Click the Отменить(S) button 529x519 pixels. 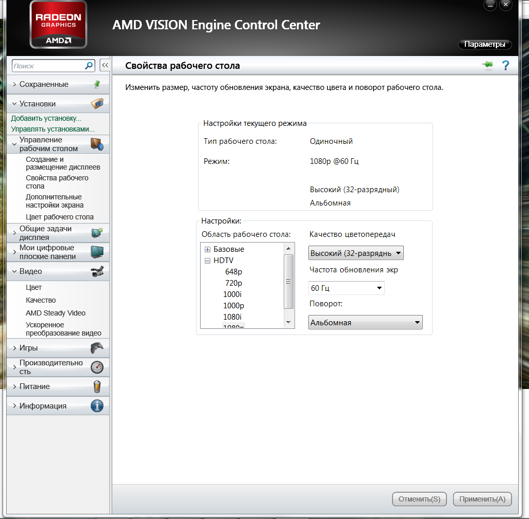click(x=419, y=499)
